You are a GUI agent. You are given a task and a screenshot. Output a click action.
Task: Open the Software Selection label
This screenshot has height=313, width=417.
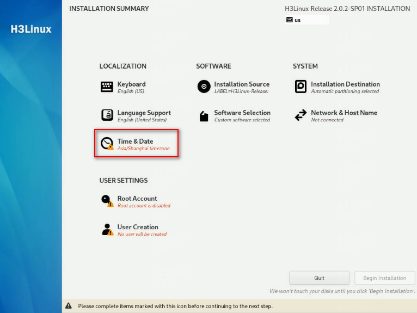(242, 113)
